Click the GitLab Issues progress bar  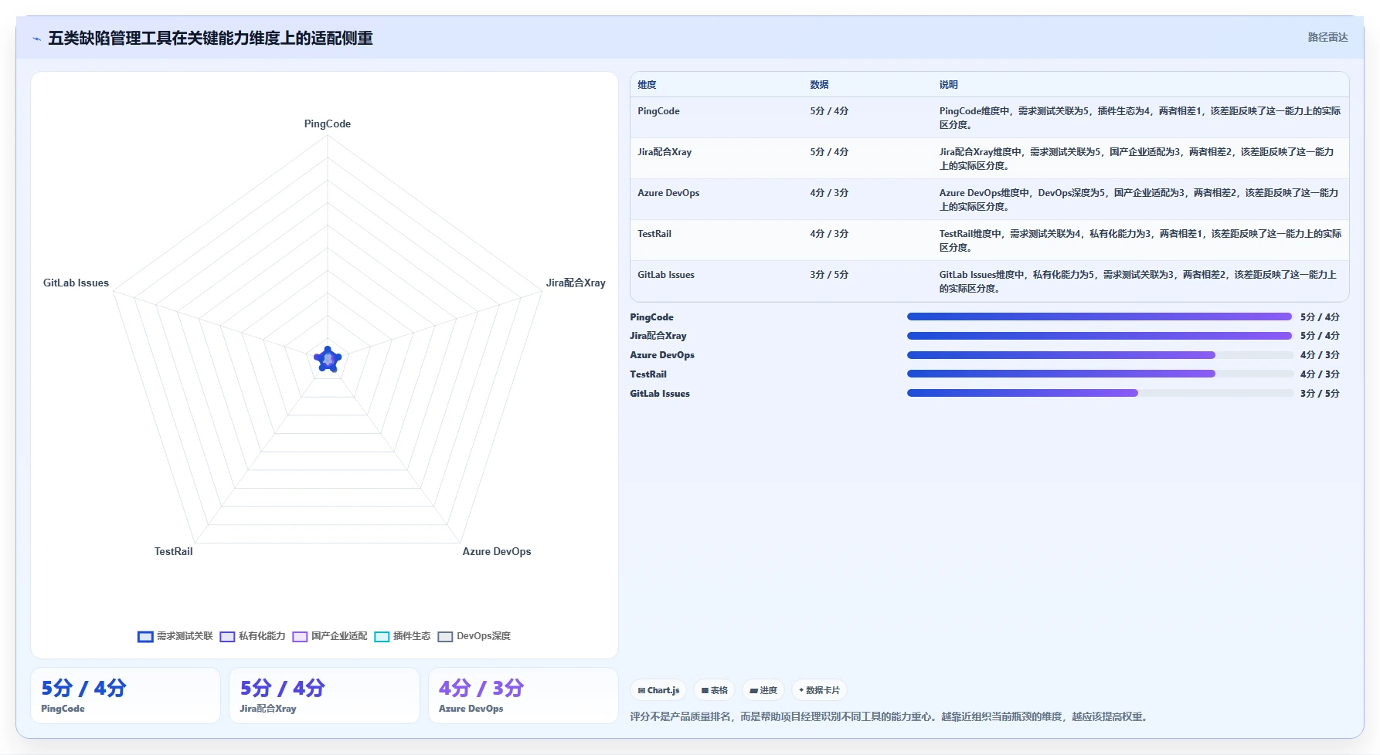(x=1100, y=393)
